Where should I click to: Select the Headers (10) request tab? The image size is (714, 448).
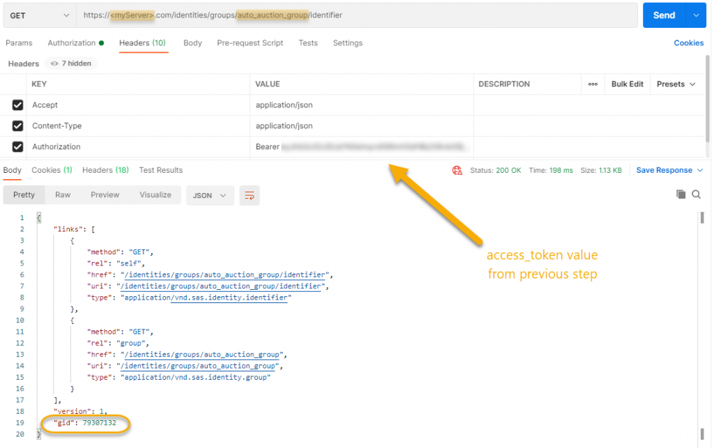[x=142, y=43]
